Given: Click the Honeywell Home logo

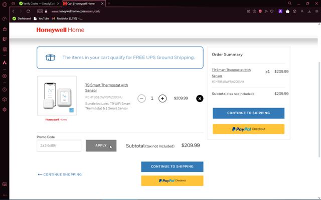Looking at the screenshot, I should click(60, 30).
